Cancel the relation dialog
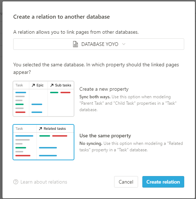 click(x=126, y=182)
